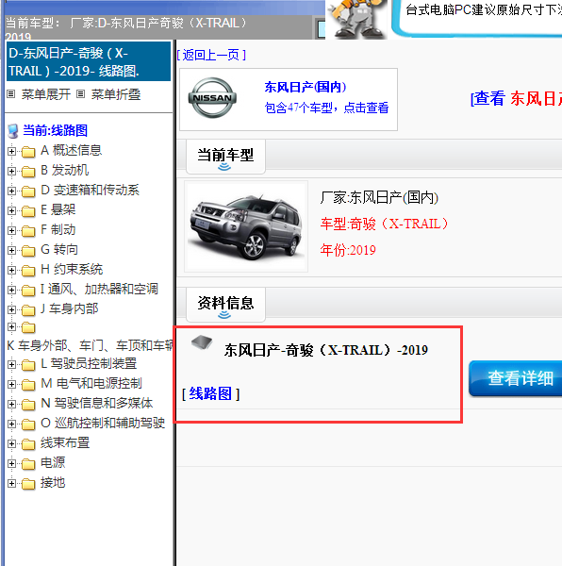Click the folder icon for D 变速箱和传动系
Viewport: 562px width, 566px height.
[x=28, y=191]
